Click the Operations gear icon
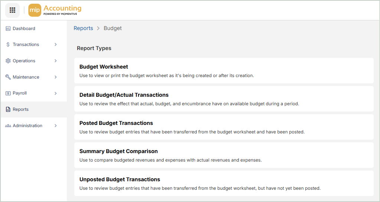The width and height of the screenshot is (380, 202). [8, 61]
